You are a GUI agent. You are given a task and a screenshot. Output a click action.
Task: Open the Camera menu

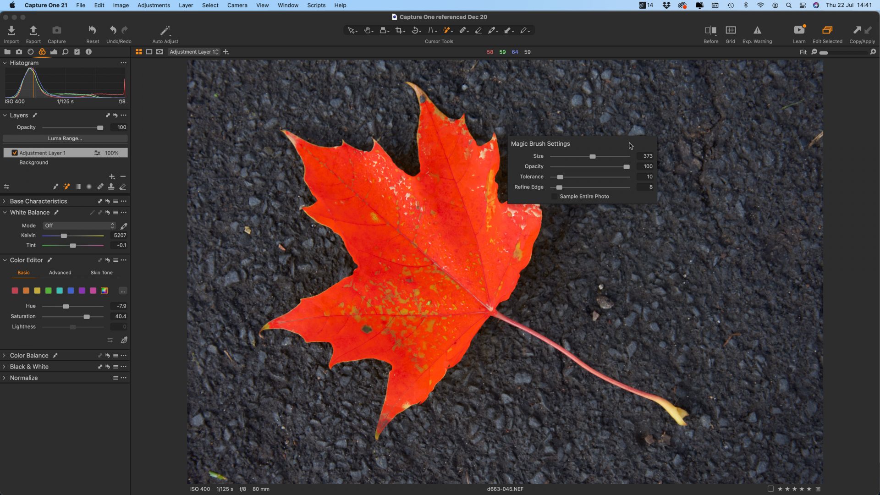click(237, 5)
